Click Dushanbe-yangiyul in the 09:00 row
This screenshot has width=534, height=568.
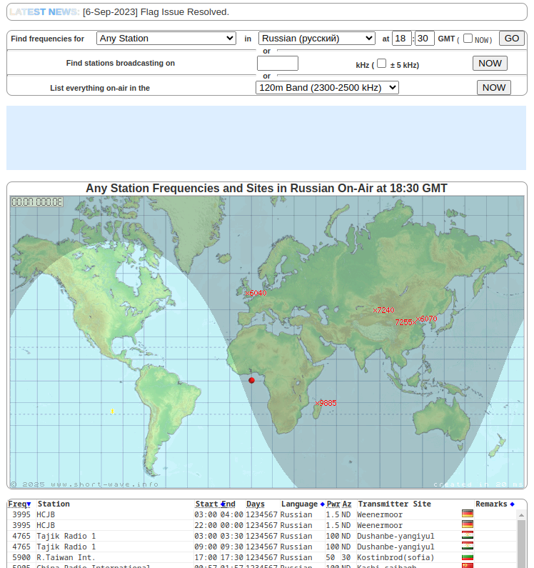pyautogui.click(x=396, y=547)
